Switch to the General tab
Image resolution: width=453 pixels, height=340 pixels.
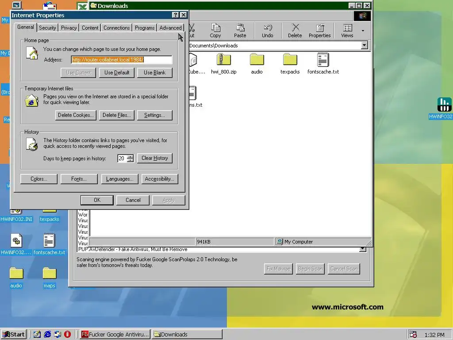[x=25, y=27]
